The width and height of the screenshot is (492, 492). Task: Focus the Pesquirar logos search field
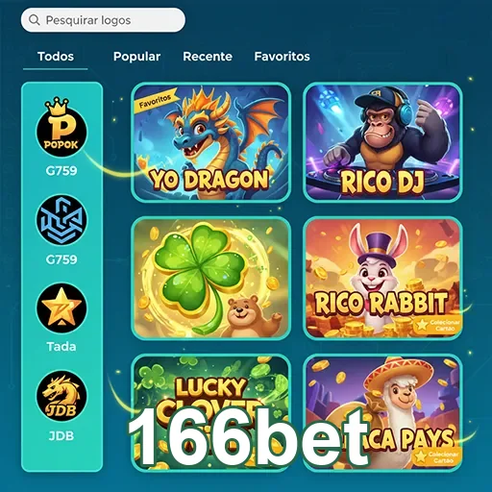(103, 20)
